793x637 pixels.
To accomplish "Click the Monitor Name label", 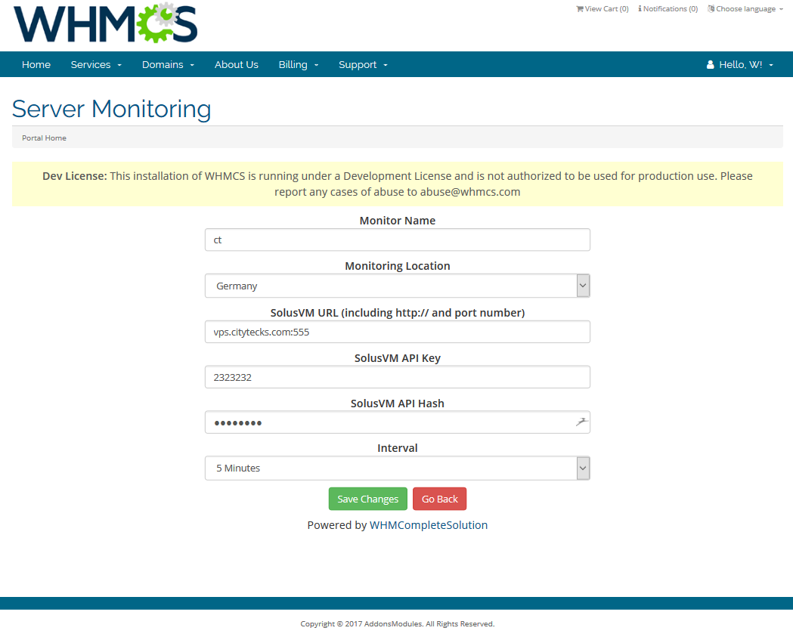I will tap(398, 221).
